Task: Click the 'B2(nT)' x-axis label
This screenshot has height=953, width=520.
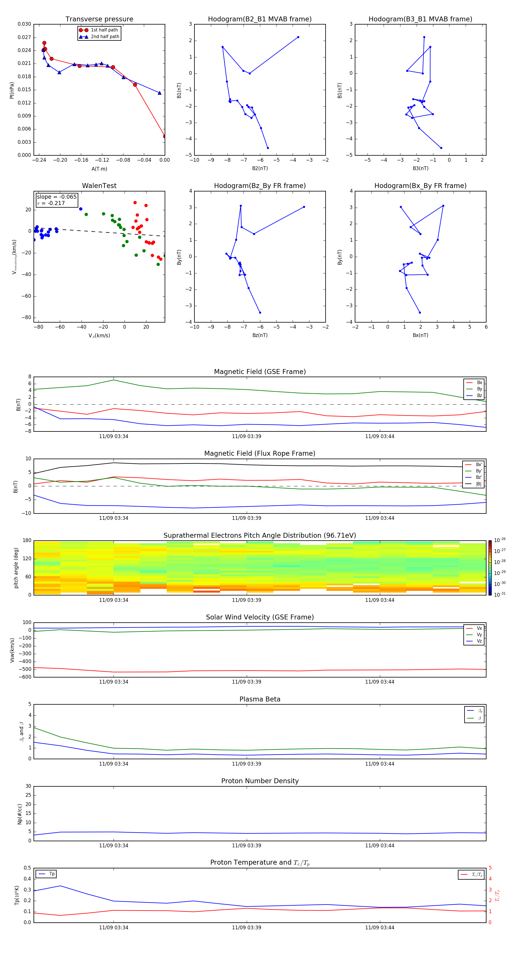Action: [260, 168]
